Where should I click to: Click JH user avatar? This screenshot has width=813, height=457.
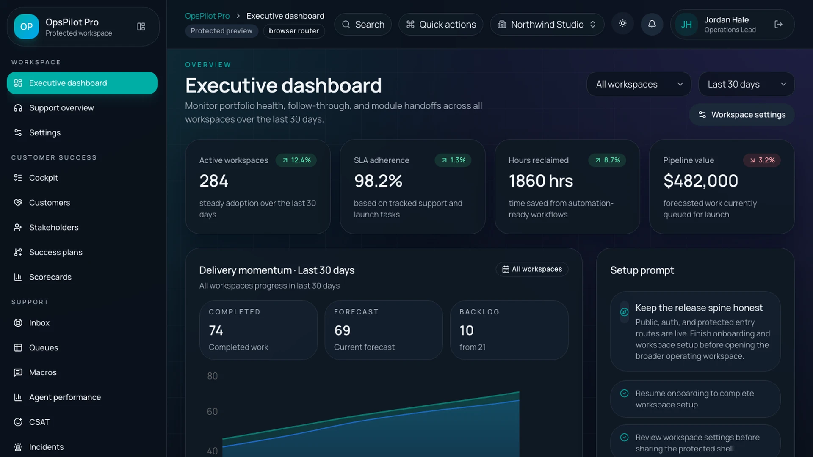coord(686,25)
